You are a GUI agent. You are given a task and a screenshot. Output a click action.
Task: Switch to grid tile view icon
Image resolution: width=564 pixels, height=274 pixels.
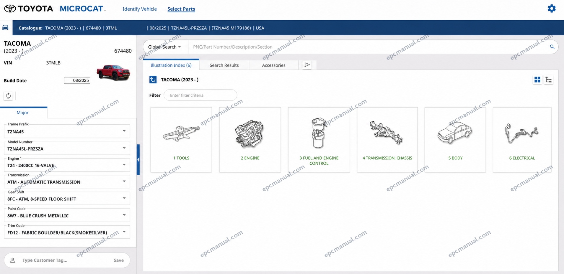537,80
